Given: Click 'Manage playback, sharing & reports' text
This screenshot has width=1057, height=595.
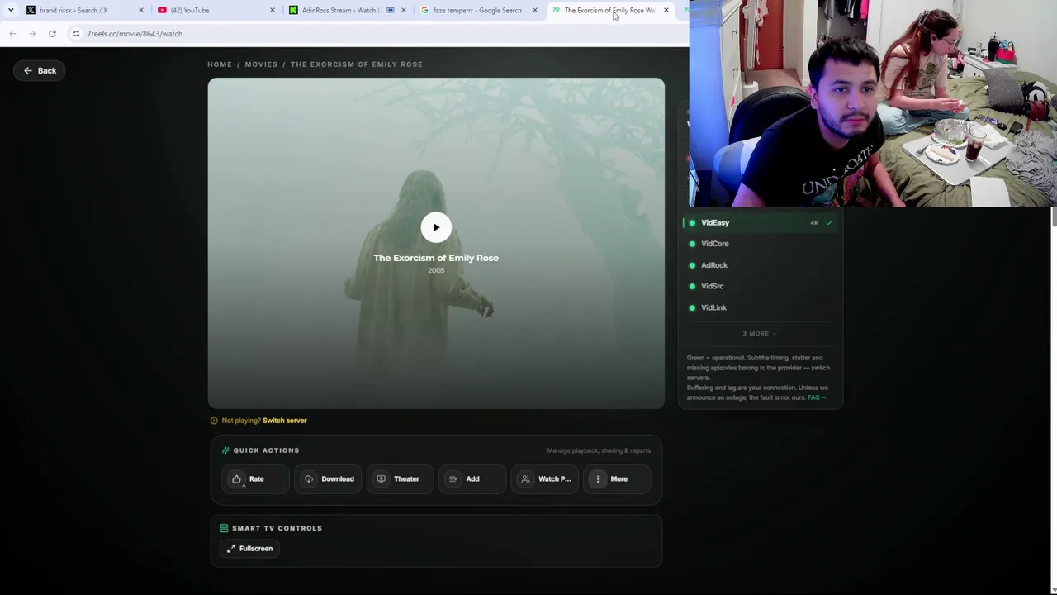Looking at the screenshot, I should click(x=599, y=450).
